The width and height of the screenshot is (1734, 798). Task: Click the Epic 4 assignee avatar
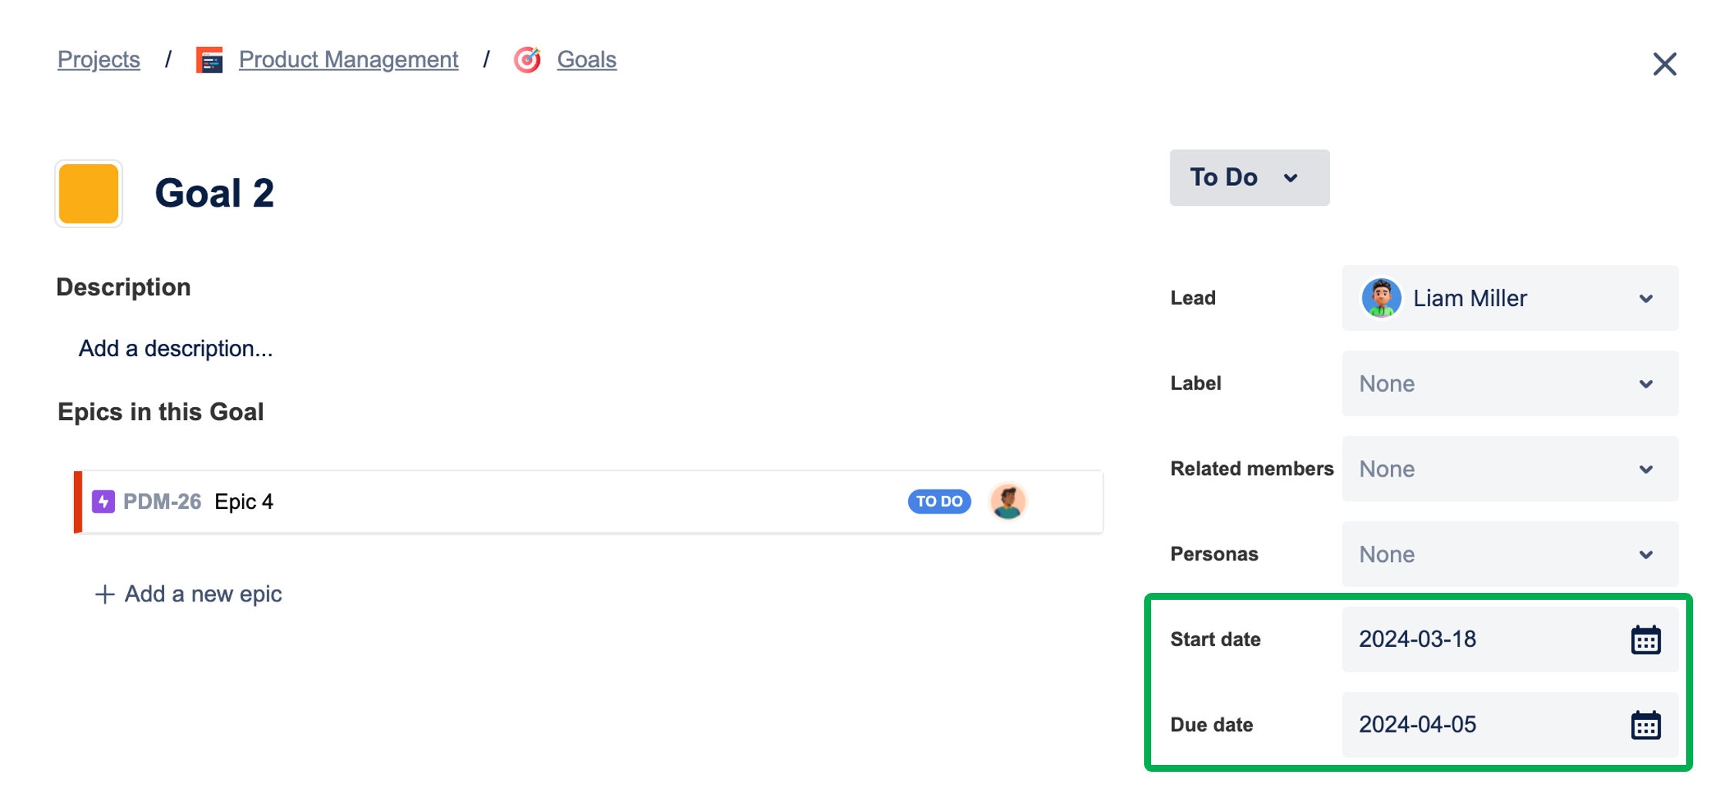tap(1008, 502)
